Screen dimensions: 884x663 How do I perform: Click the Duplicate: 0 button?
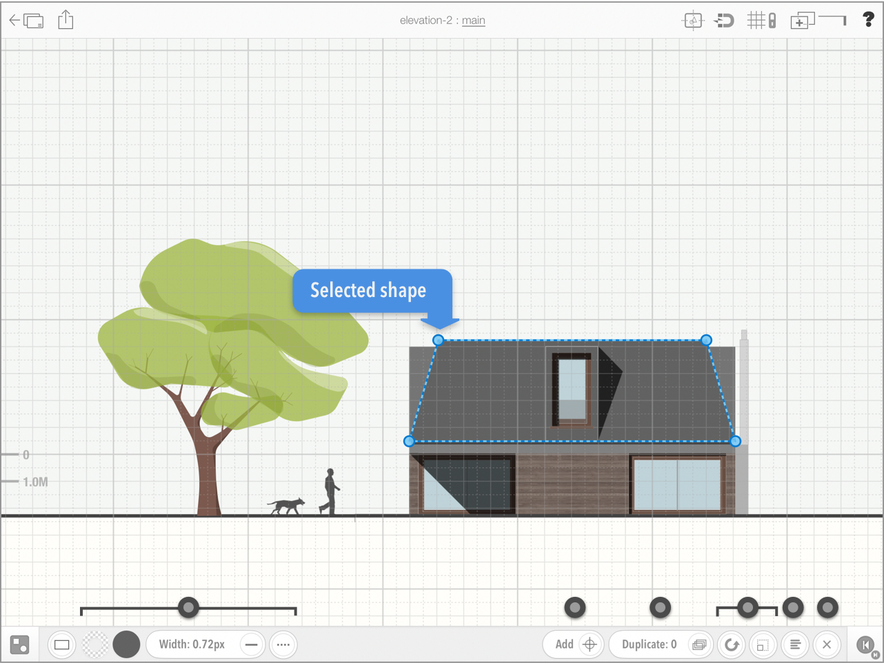[x=649, y=644]
